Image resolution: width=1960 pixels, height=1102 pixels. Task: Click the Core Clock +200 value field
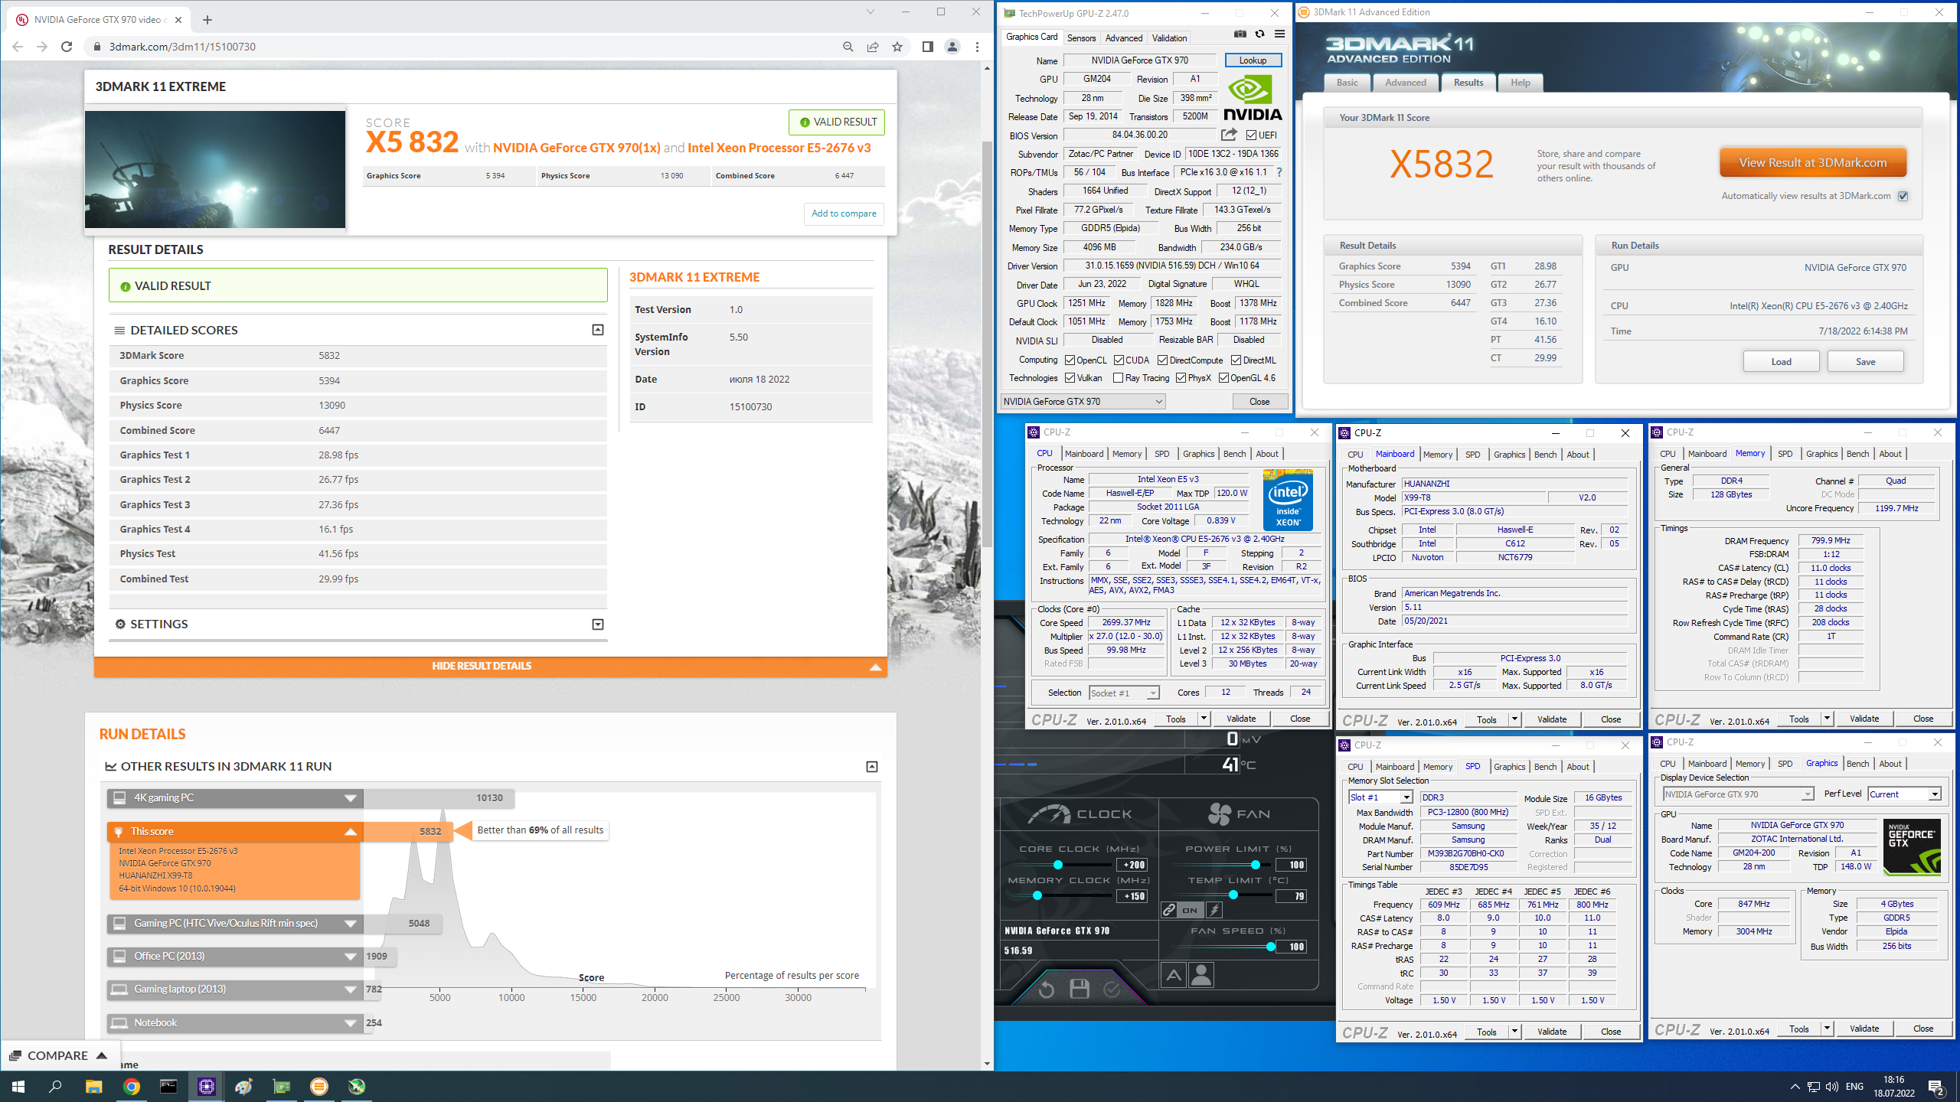(1132, 865)
